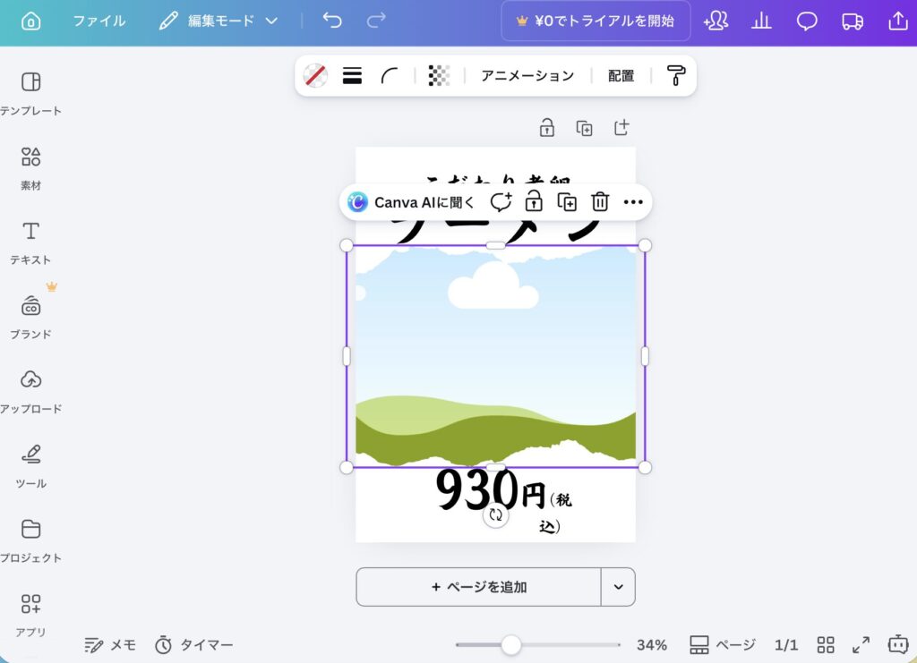Open the more options ellipsis menu
The height and width of the screenshot is (663, 917).
tap(633, 202)
